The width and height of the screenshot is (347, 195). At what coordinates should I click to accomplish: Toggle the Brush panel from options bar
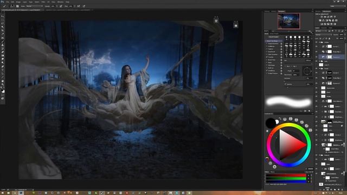coord(17,6)
